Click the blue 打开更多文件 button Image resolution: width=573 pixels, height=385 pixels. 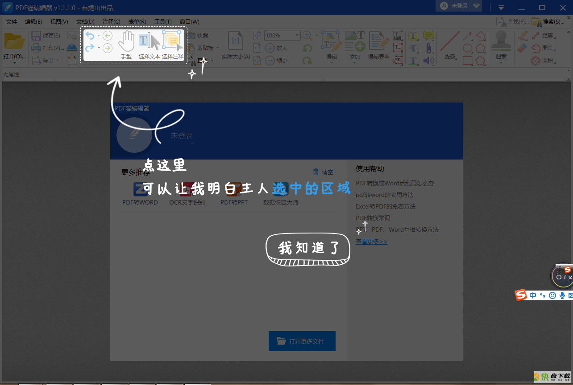pyautogui.click(x=302, y=341)
